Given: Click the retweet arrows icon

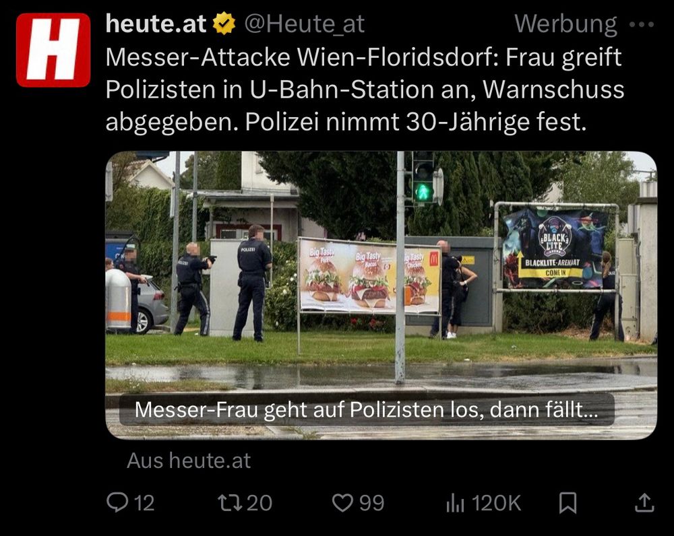Looking at the screenshot, I should tap(230, 502).
